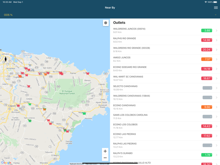Tap the Near By title
The height and width of the screenshot is (165, 220).
[110, 8]
